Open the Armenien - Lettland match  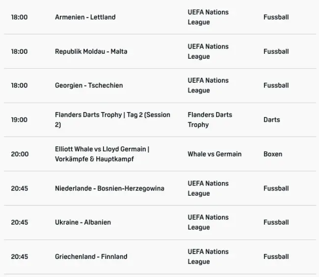click(x=85, y=17)
